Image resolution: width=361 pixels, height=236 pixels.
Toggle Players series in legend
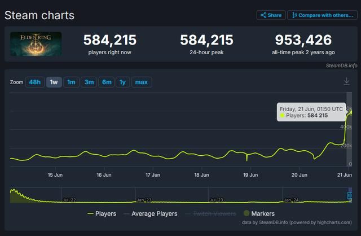102,214
